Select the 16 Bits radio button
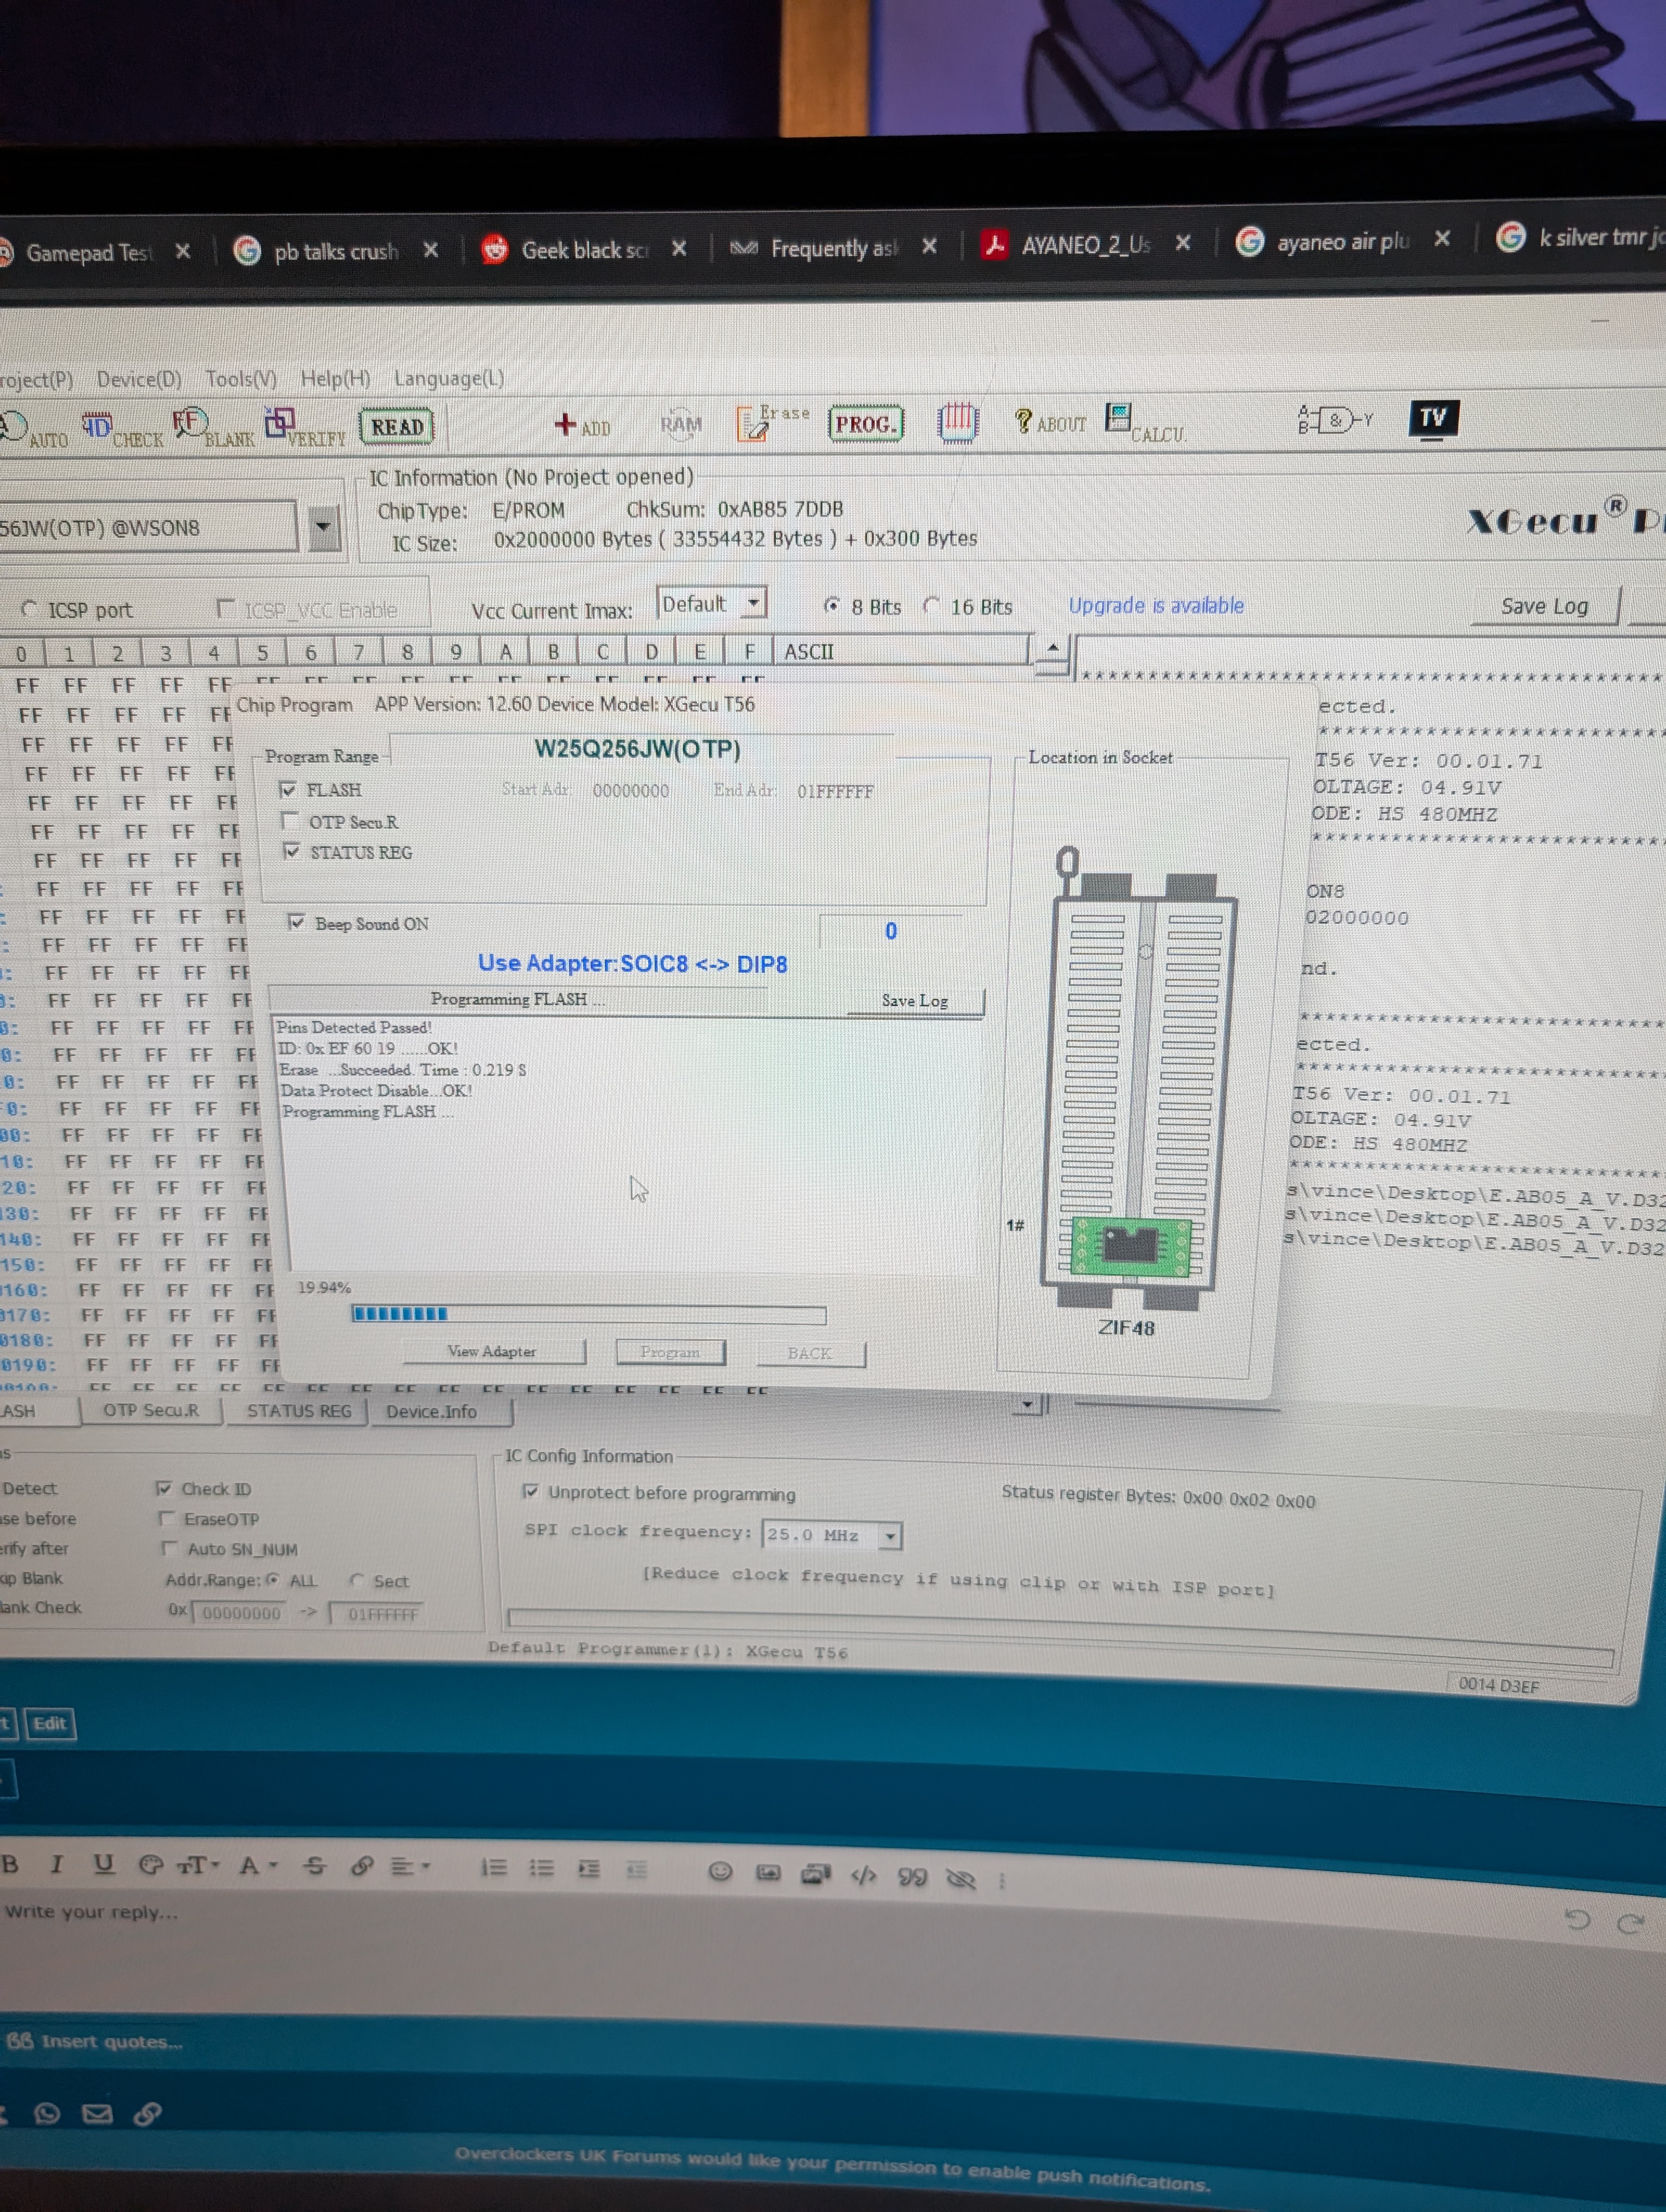The height and width of the screenshot is (2212, 1666). click(x=931, y=605)
